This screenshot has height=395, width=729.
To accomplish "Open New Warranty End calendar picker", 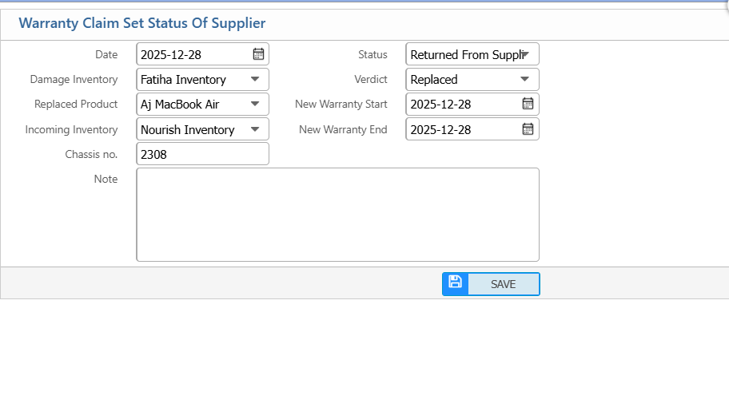I will (x=528, y=129).
